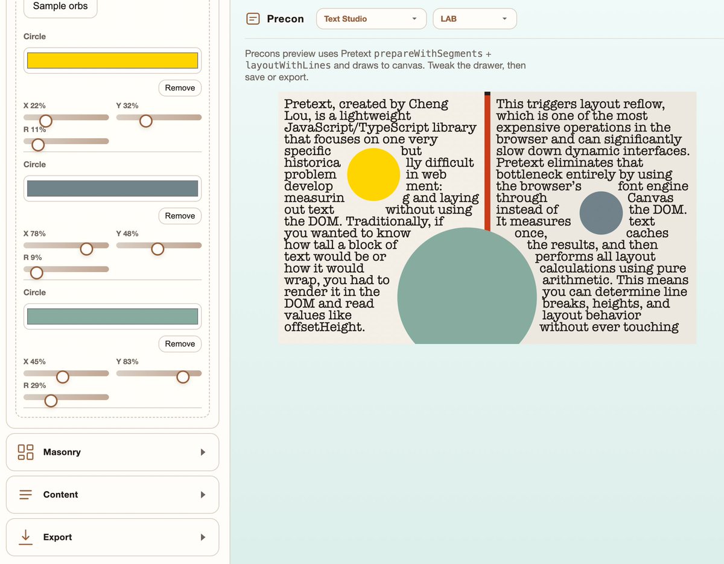Click the Content label
The height and width of the screenshot is (564, 724).
(x=60, y=495)
